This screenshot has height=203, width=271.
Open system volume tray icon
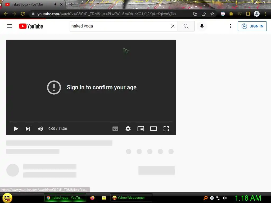pyautogui.click(x=225, y=198)
